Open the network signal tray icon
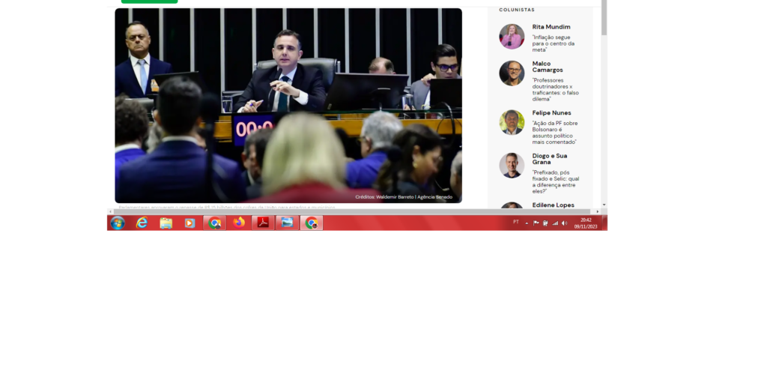Viewport: 767px width, 365px height. tap(555, 223)
